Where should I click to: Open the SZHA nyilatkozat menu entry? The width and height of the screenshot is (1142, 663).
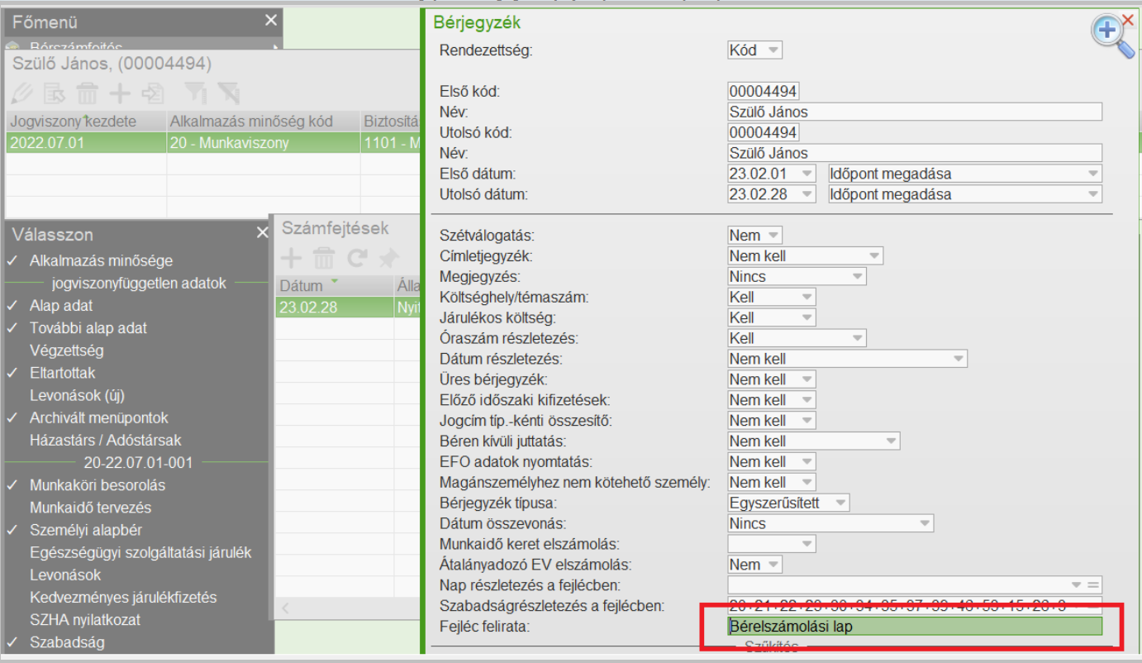pyautogui.click(x=85, y=619)
